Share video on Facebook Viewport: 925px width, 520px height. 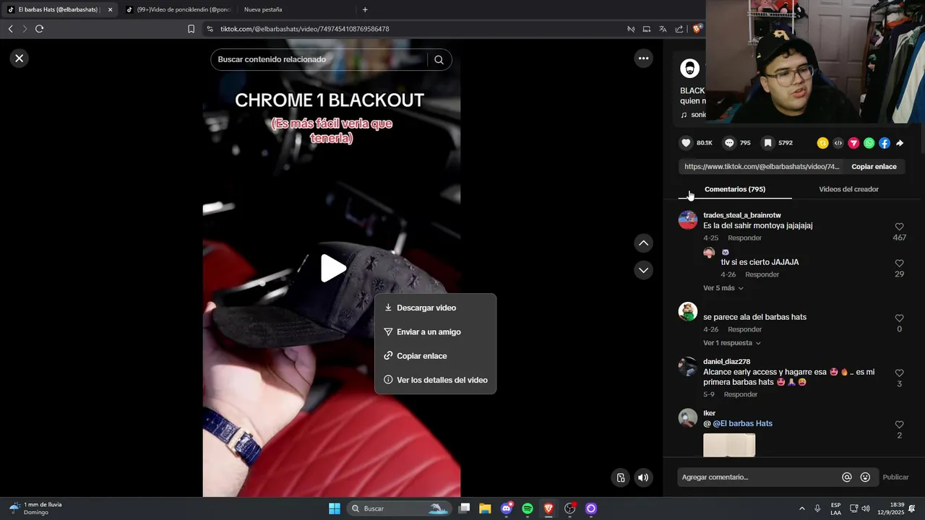click(x=885, y=143)
